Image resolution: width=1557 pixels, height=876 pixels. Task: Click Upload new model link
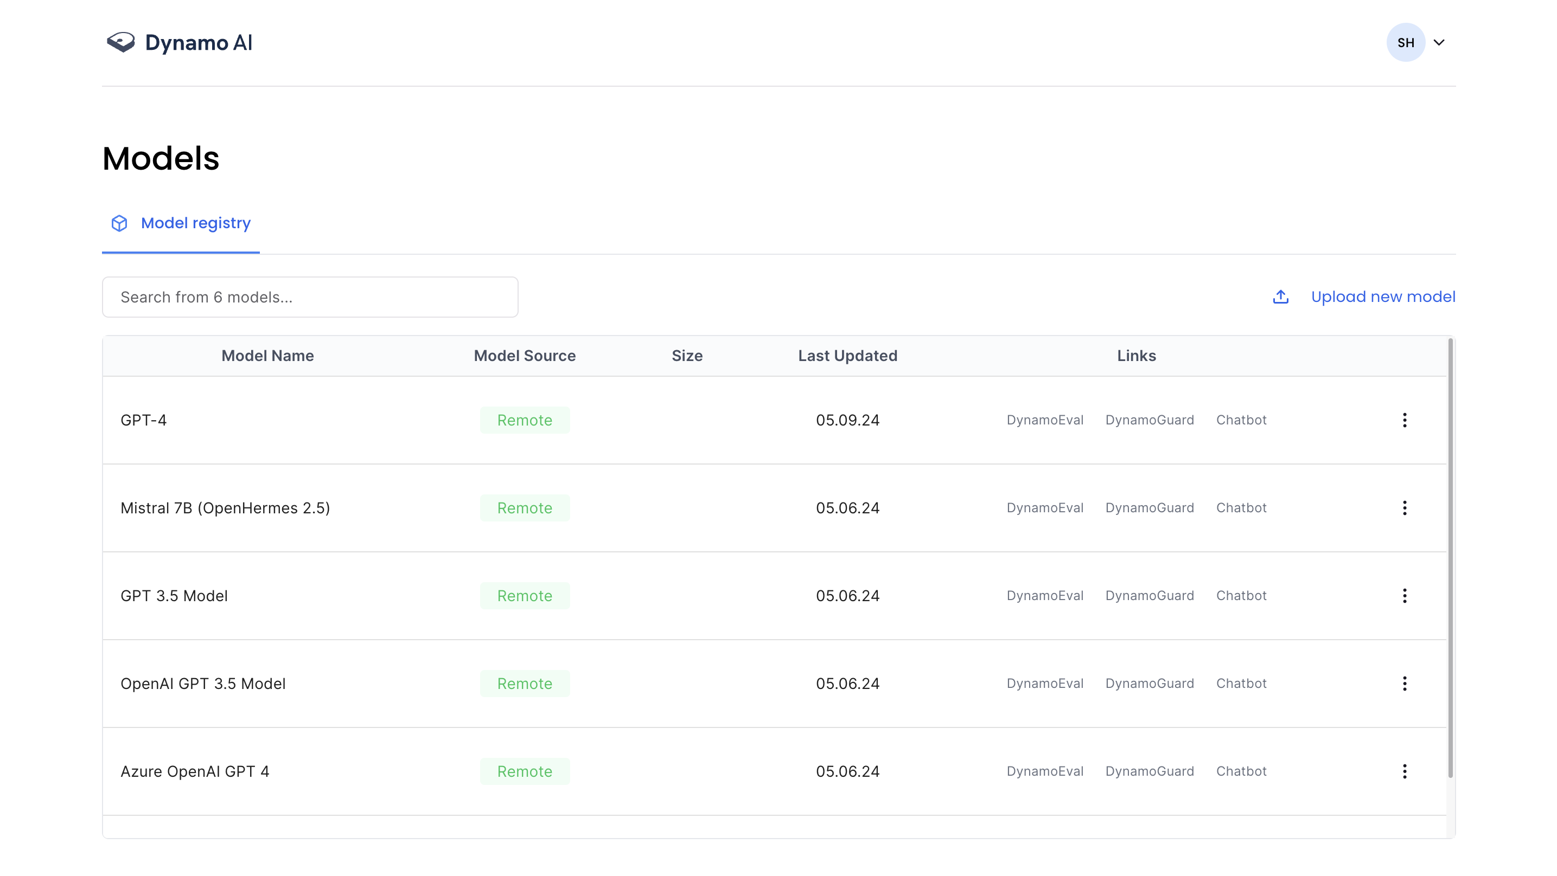pyautogui.click(x=1383, y=297)
